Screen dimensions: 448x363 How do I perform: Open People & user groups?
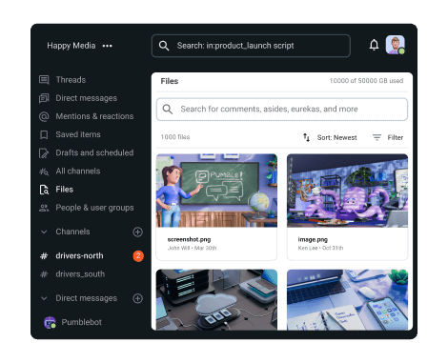(86, 208)
